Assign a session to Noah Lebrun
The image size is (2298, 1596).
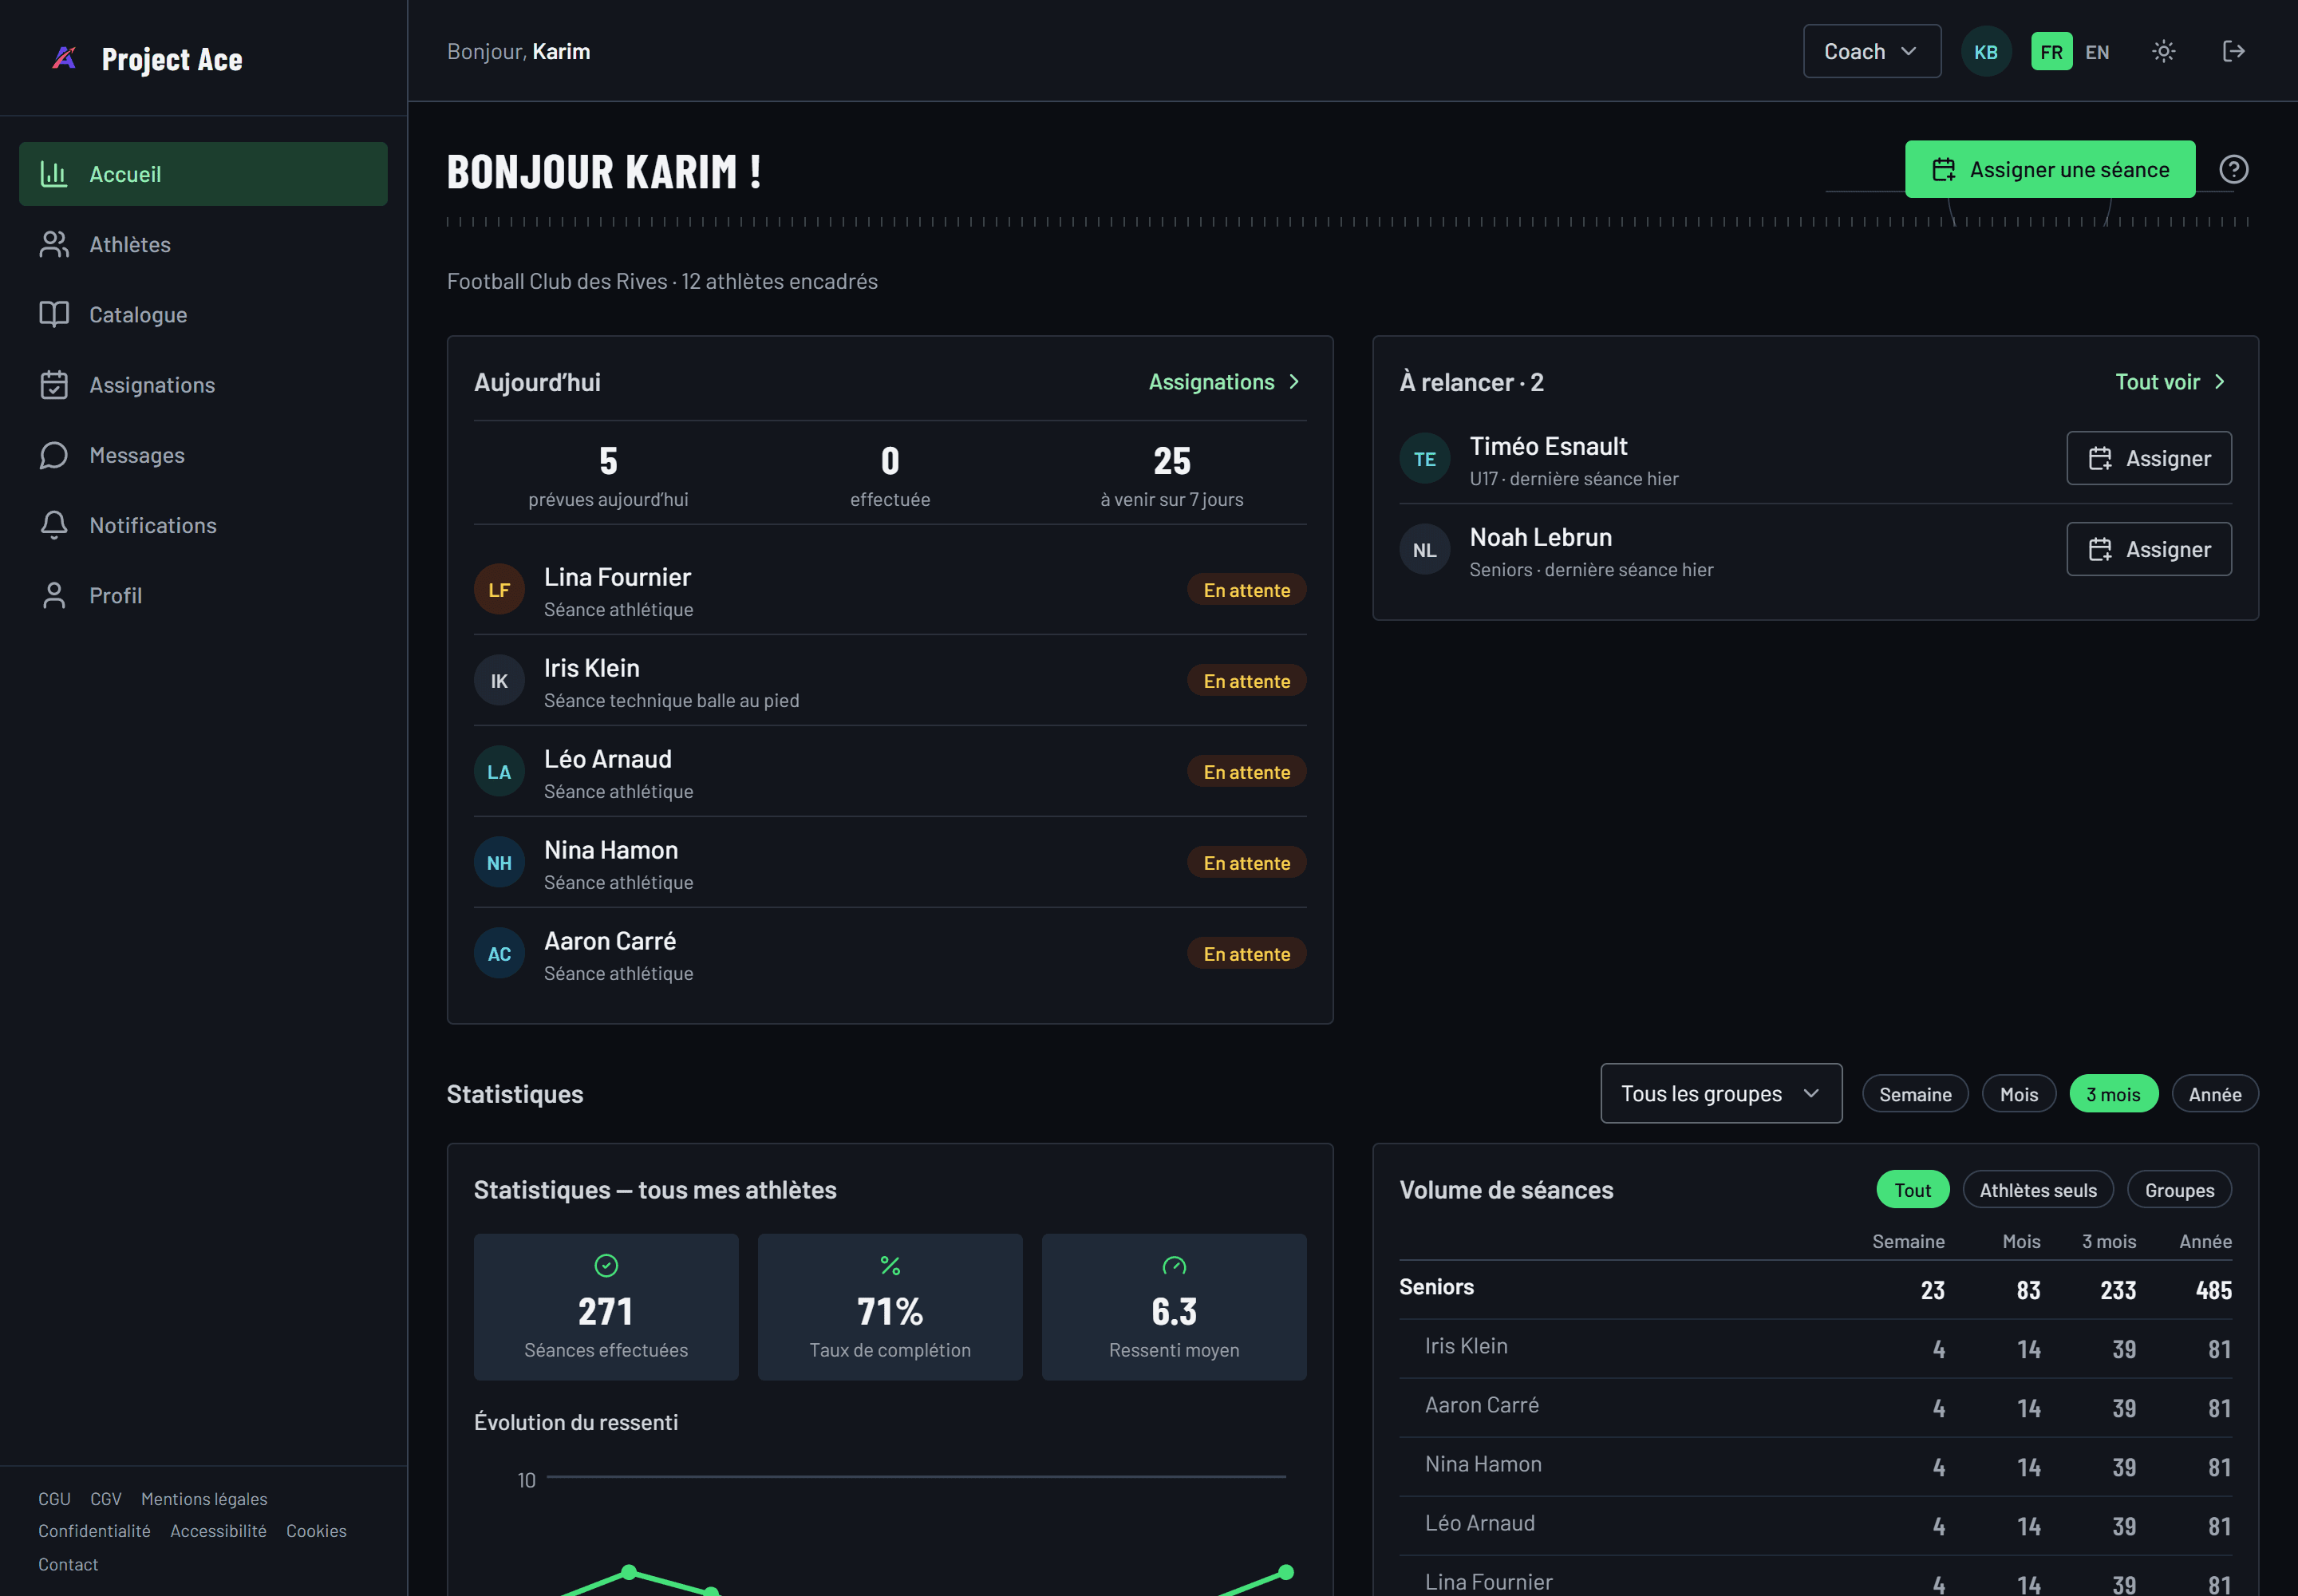click(2148, 549)
